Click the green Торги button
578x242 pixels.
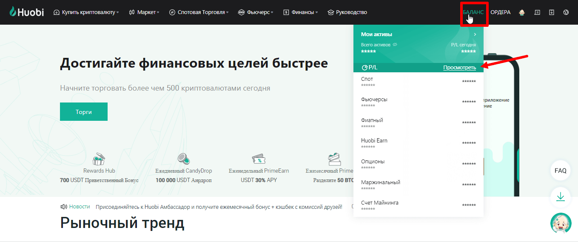(84, 112)
